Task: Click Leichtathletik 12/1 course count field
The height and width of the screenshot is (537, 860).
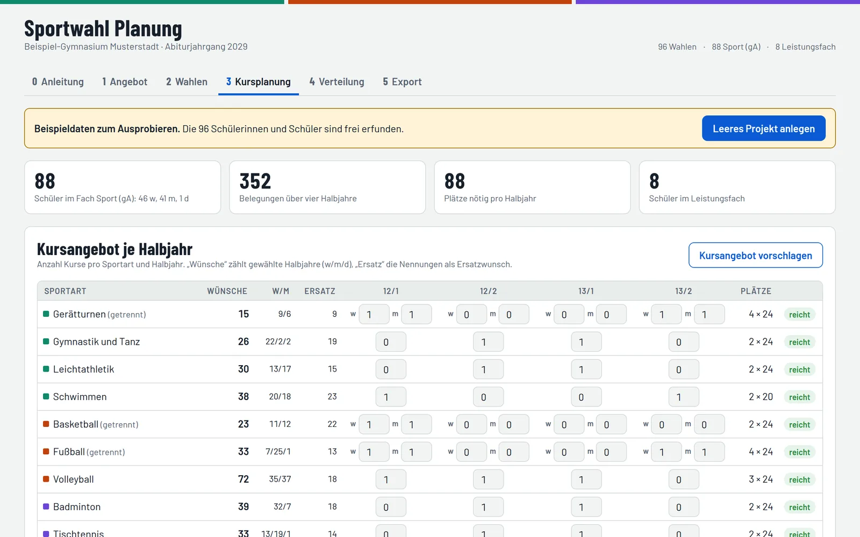Action: pyautogui.click(x=391, y=369)
